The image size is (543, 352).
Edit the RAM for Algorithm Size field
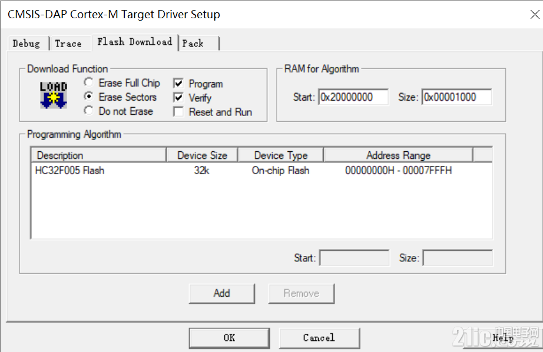(457, 97)
